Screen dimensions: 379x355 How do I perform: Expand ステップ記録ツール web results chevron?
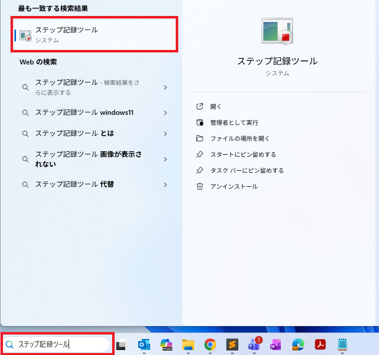(165, 87)
